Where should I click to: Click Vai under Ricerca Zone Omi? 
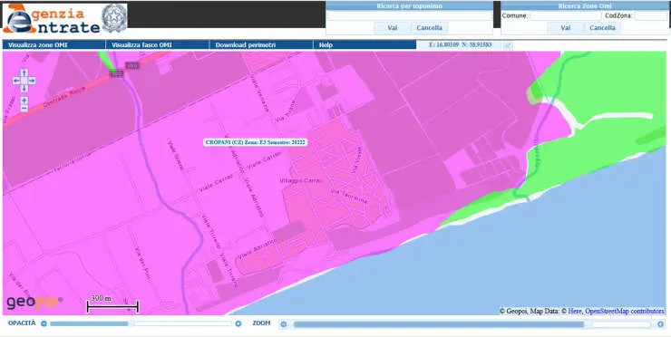point(566,28)
